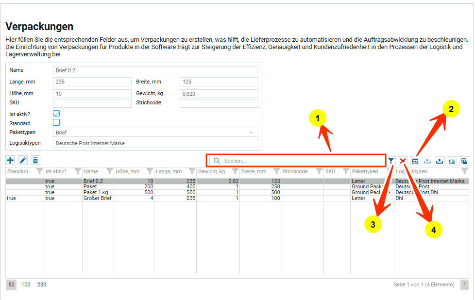Open filter for the Name column
Viewport: 475px width, 300px height.
(x=109, y=171)
